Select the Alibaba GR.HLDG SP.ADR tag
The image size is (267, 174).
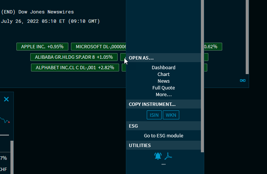coord(74,57)
